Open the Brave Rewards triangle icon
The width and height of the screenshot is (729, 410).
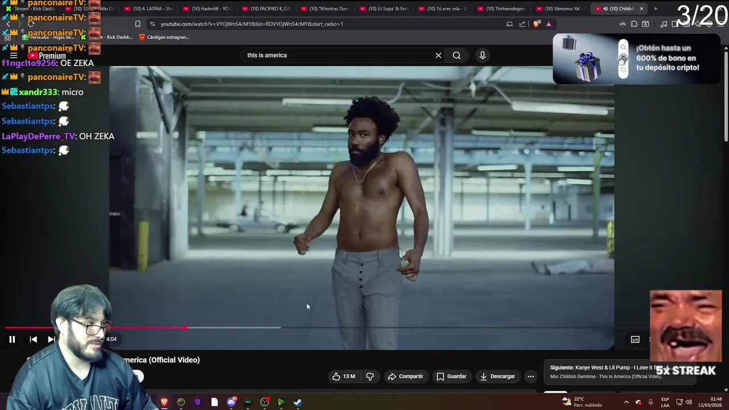point(548,24)
